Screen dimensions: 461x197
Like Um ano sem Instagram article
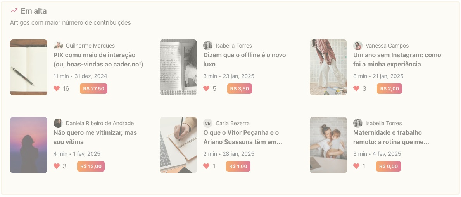pyautogui.click(x=356, y=88)
